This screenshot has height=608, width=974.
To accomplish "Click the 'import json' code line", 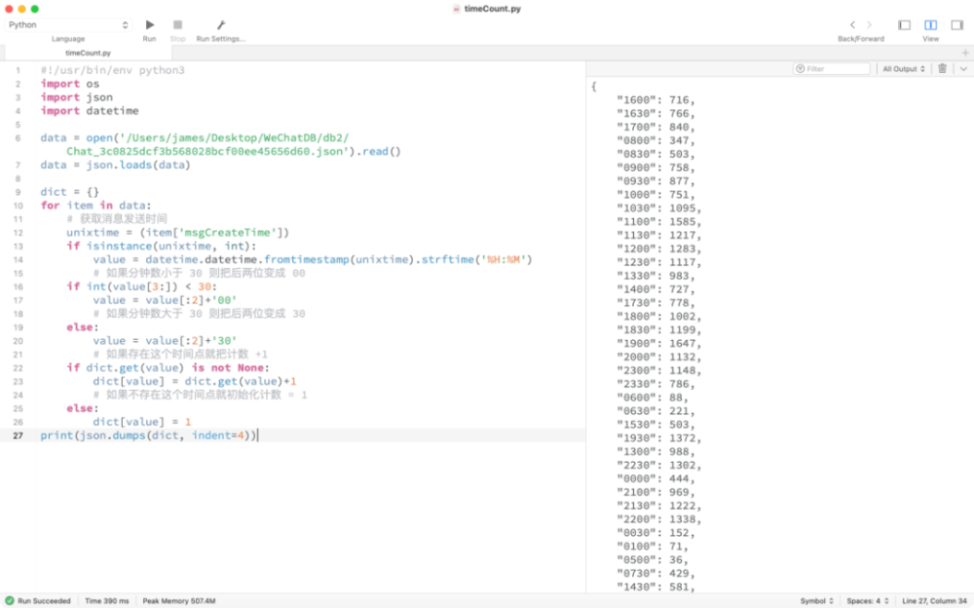I will [x=76, y=97].
